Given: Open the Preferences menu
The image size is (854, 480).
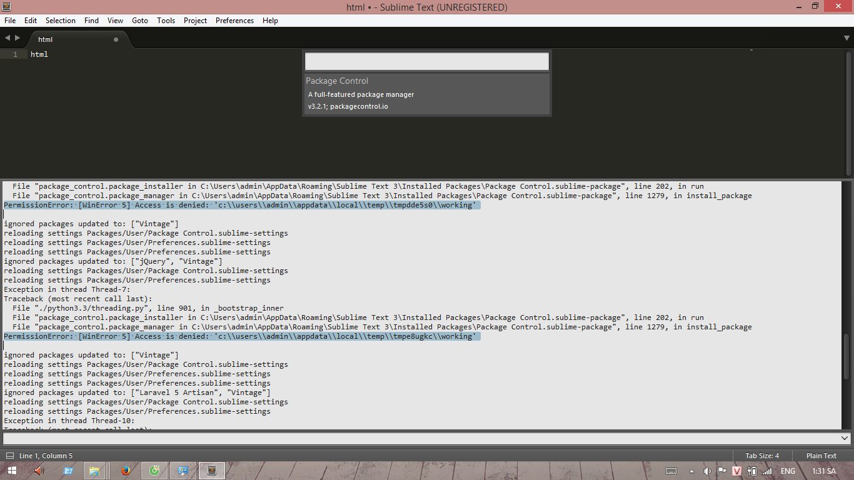Looking at the screenshot, I should pos(234,21).
